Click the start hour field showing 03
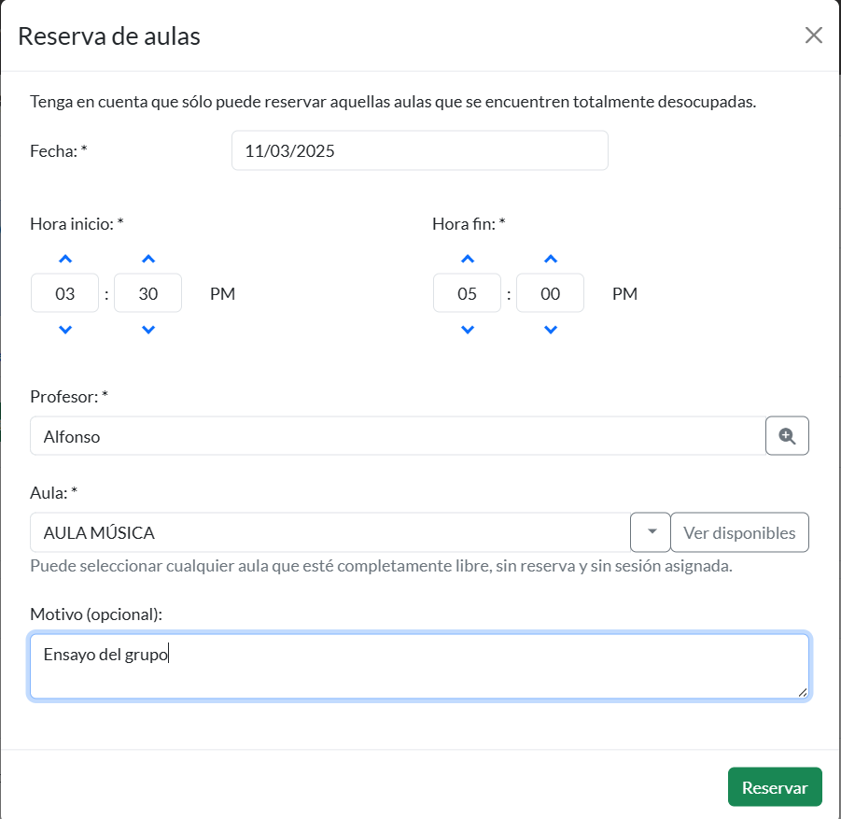This screenshot has width=841, height=819. click(x=65, y=293)
